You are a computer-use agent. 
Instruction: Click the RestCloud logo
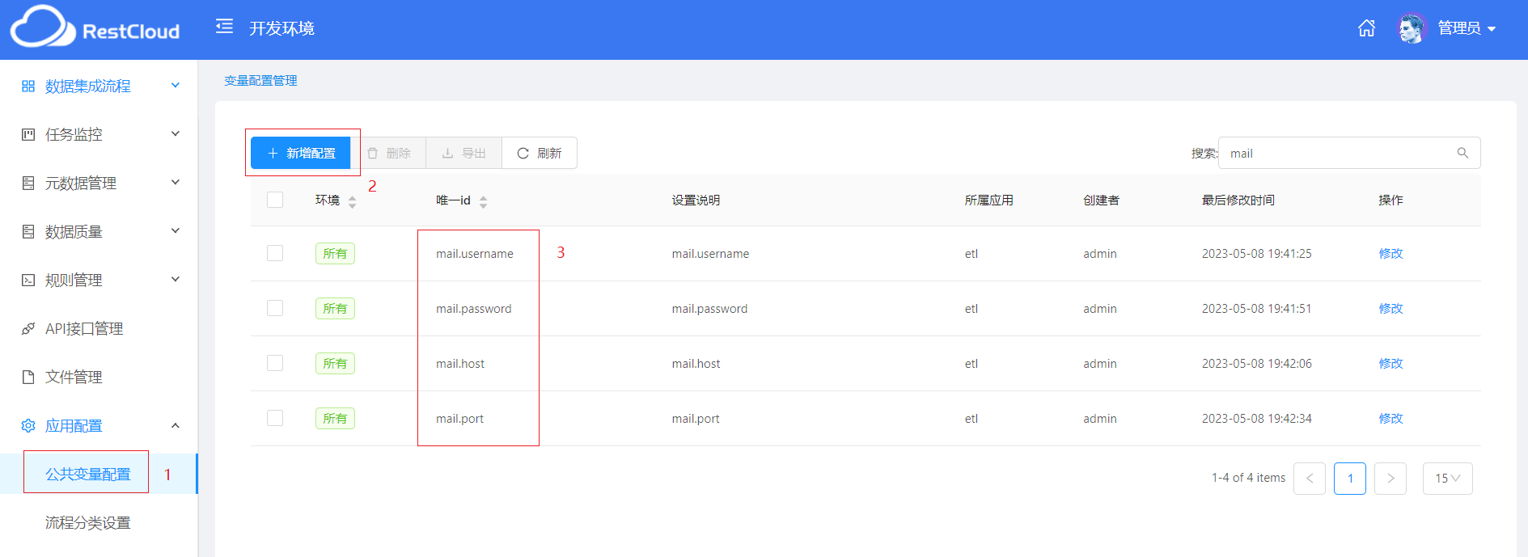[x=95, y=28]
